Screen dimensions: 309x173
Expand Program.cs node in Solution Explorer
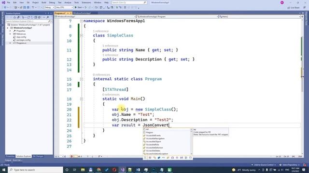[10, 43]
